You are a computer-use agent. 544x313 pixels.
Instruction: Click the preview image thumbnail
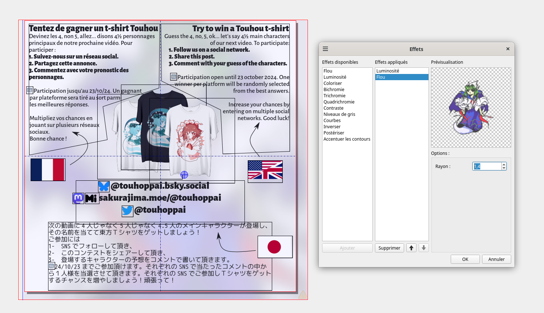pos(471,107)
